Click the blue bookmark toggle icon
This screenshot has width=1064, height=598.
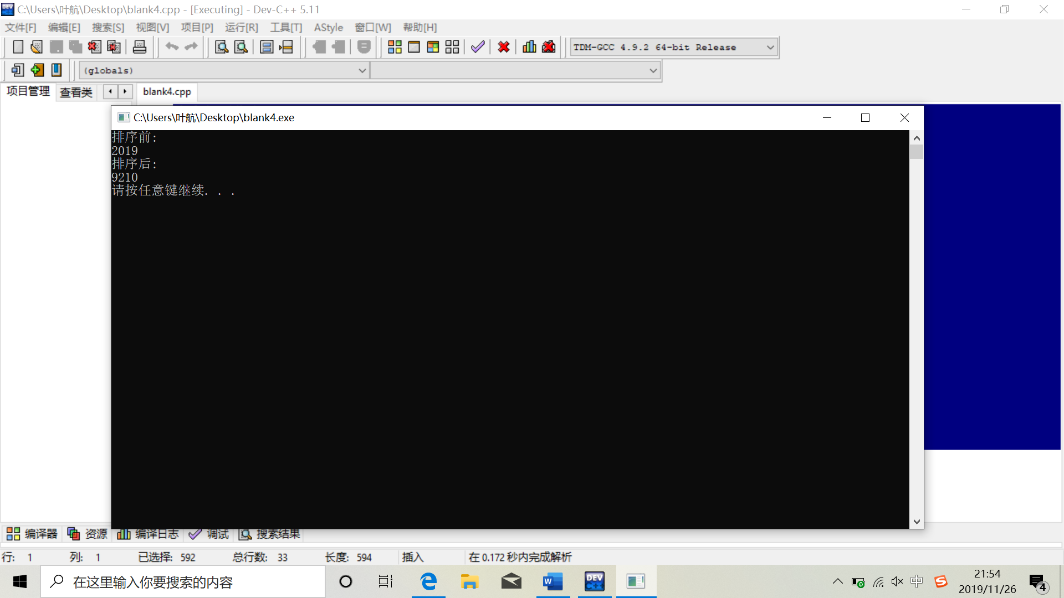coord(56,70)
